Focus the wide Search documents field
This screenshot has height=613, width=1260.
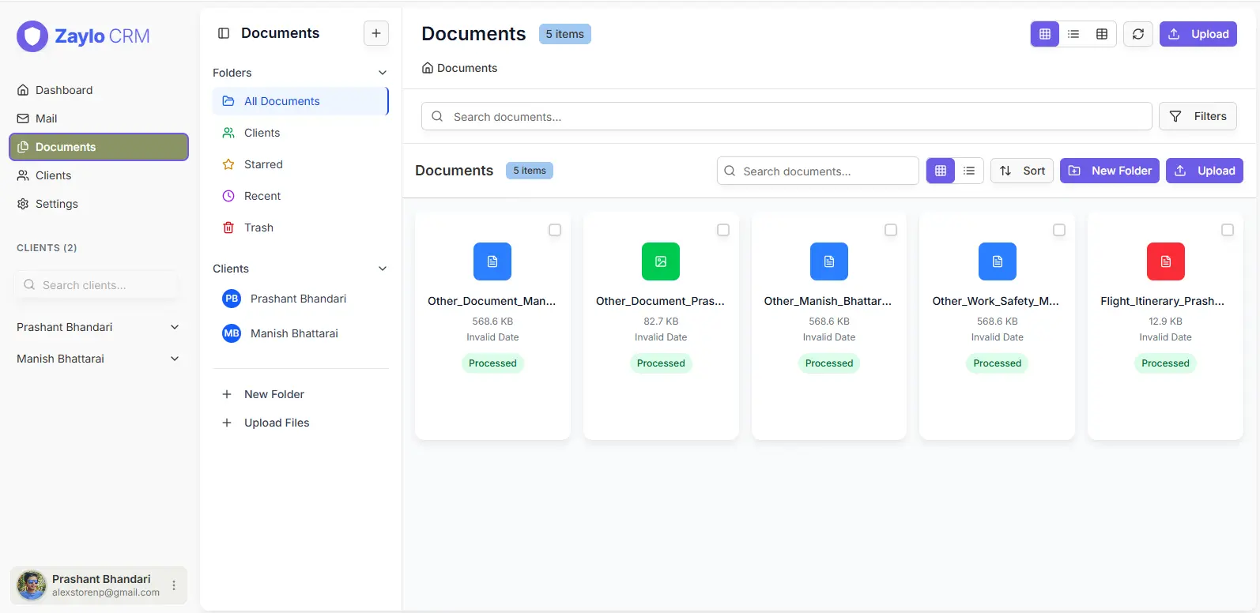787,116
